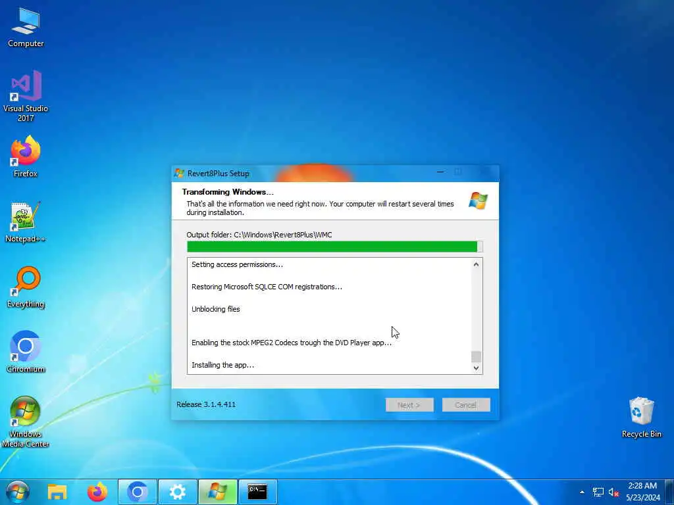
Task: Switch to Revert8Plus Setup taskbar item
Action: point(217,492)
